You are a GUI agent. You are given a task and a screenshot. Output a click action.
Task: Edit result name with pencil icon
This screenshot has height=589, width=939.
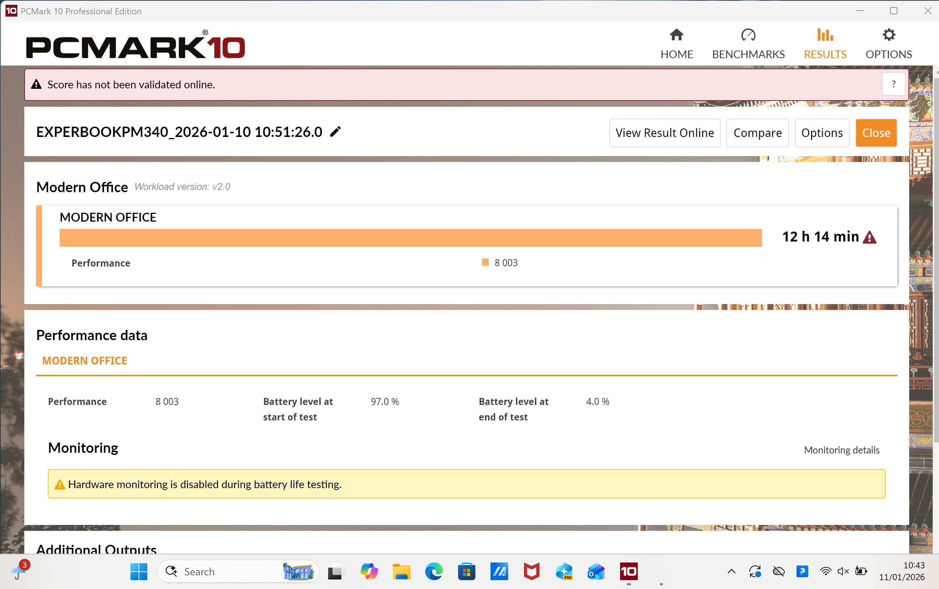pyautogui.click(x=335, y=132)
